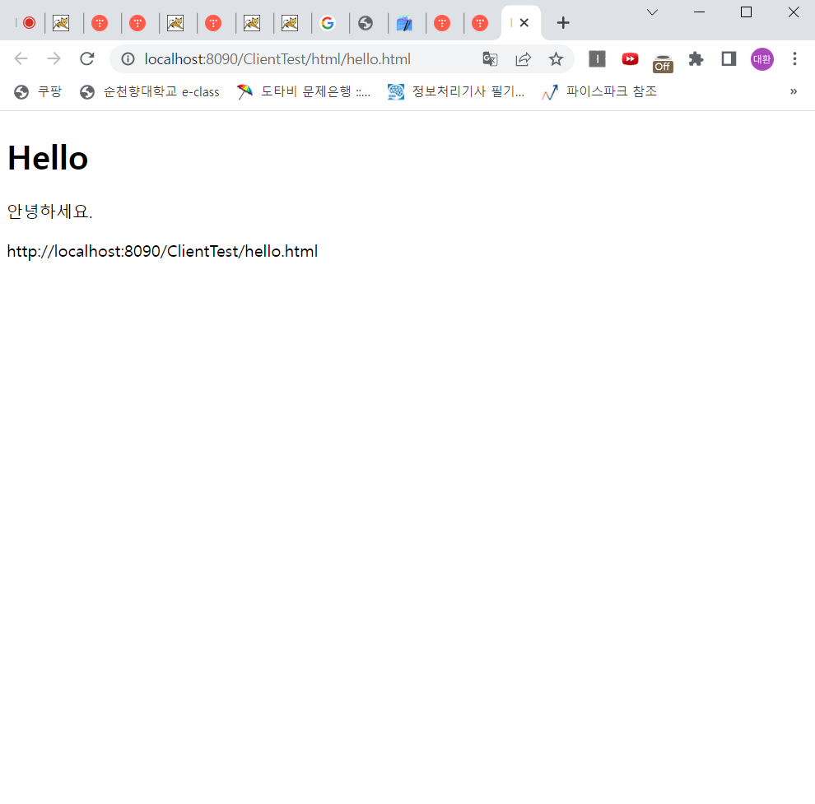Close the Chrome window
The height and width of the screenshot is (804, 815).
793,12
